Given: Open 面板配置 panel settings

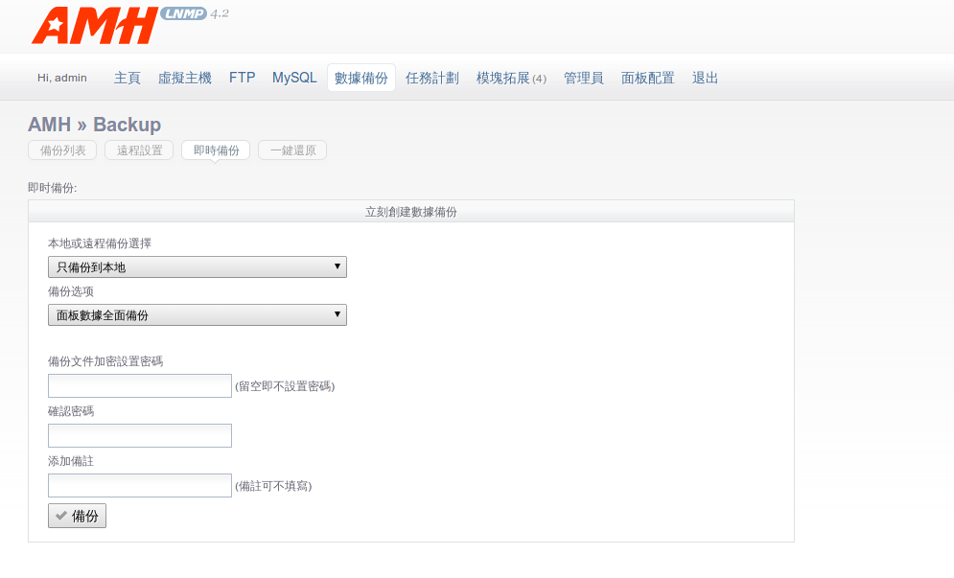Looking at the screenshot, I should pyautogui.click(x=647, y=78).
